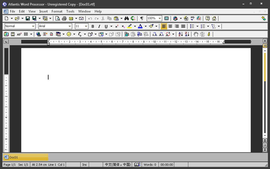
Task: Insert hyperlink with globe icon
Action: pos(38,34)
